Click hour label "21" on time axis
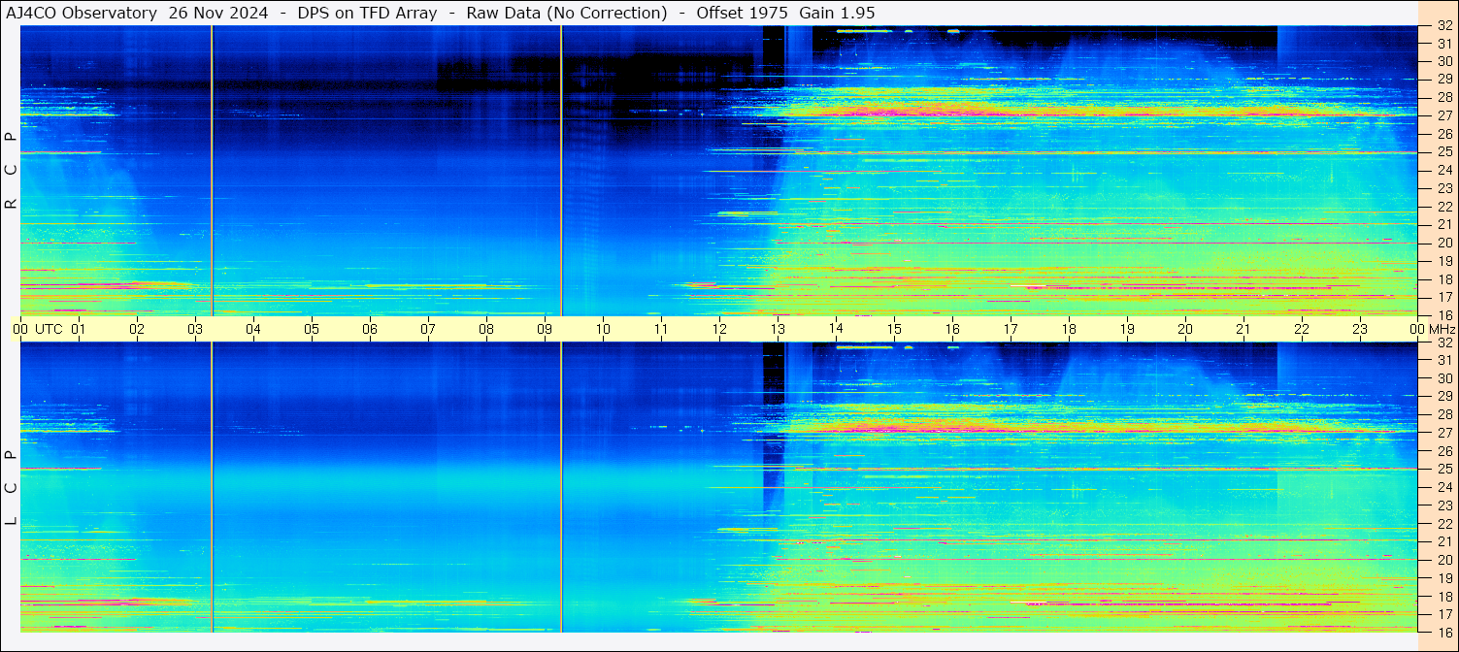 (1243, 329)
